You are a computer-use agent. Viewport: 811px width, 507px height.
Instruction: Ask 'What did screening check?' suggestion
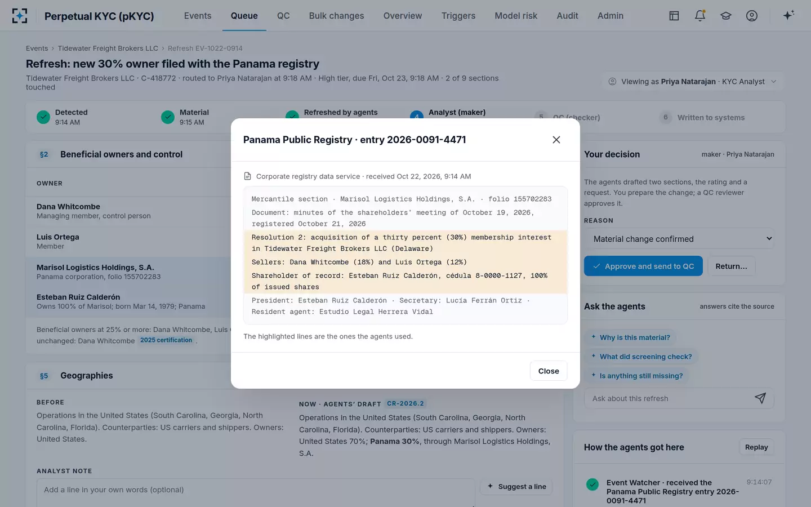[641, 357]
